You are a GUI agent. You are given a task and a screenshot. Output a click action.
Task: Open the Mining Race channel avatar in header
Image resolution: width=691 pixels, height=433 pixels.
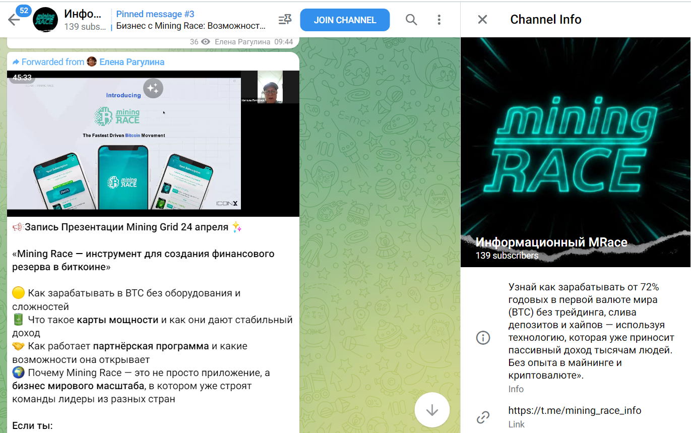(45, 20)
